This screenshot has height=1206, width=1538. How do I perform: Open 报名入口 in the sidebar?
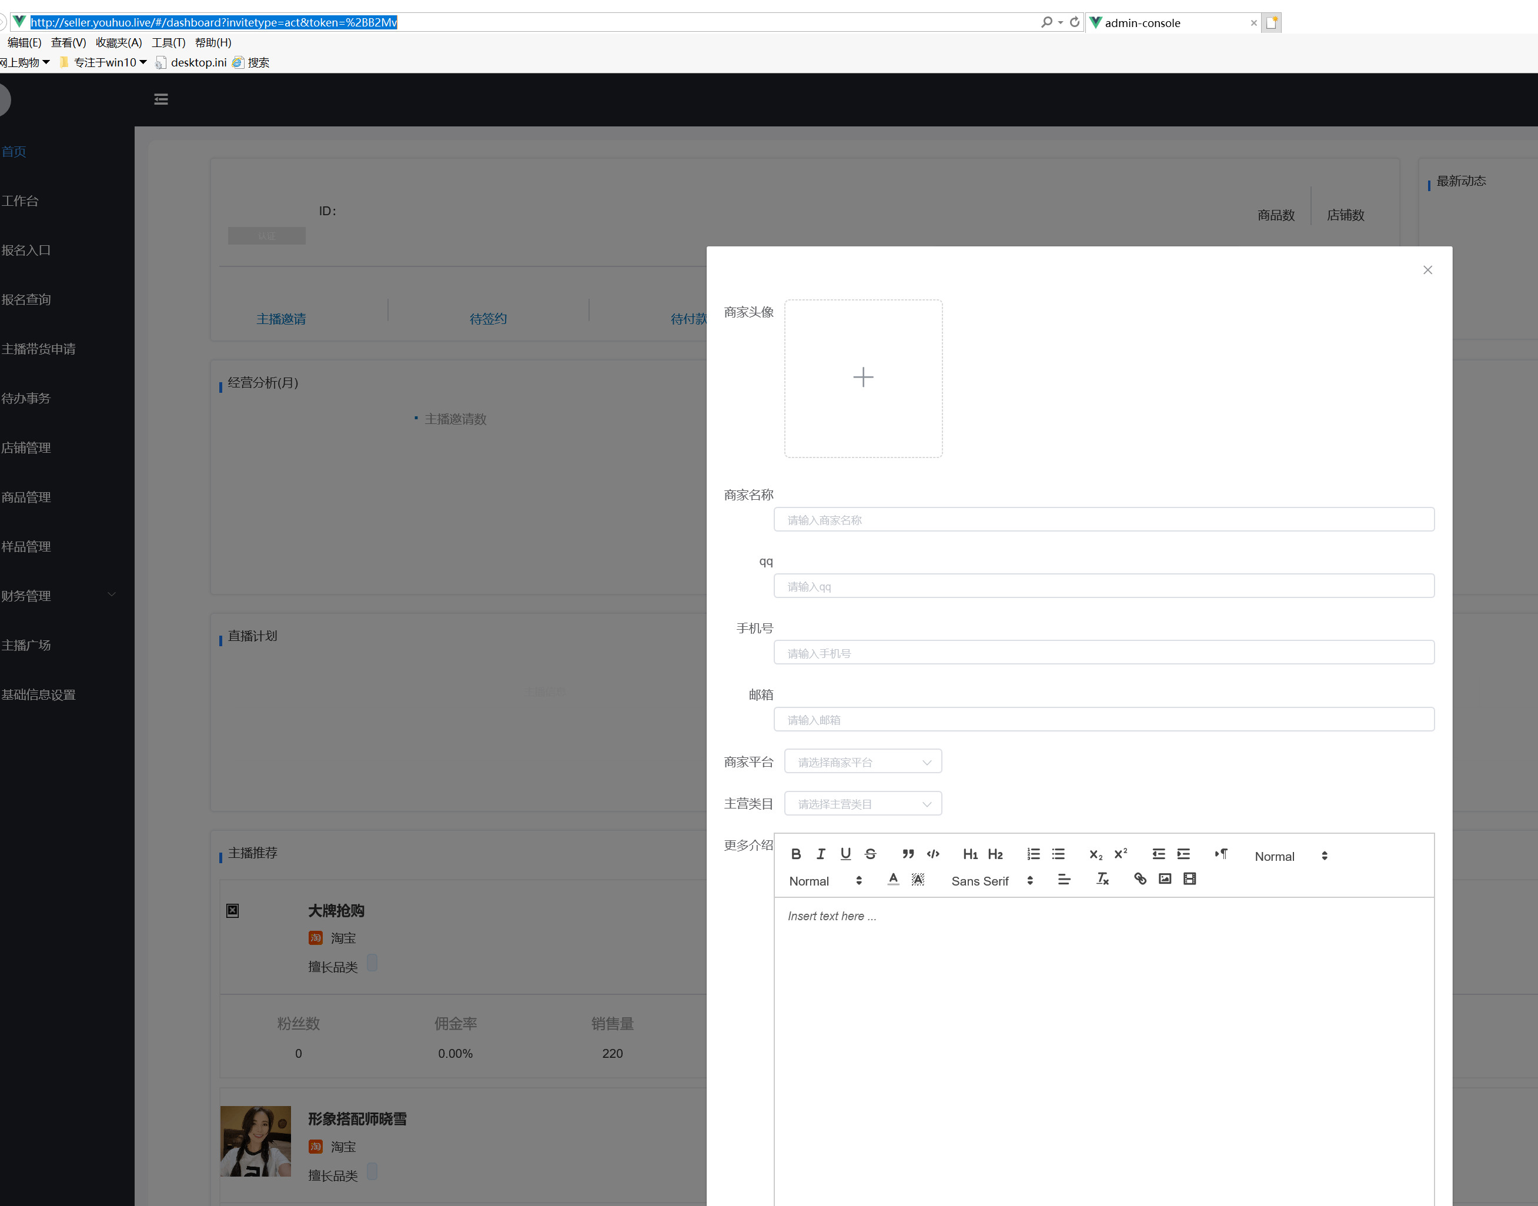click(x=27, y=250)
